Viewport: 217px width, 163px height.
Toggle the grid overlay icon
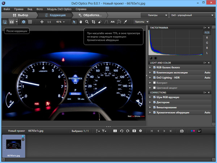click(x=30, y=22)
